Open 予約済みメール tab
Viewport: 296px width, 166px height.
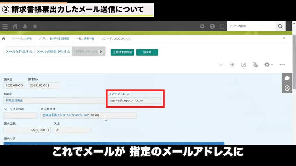(x=89, y=52)
